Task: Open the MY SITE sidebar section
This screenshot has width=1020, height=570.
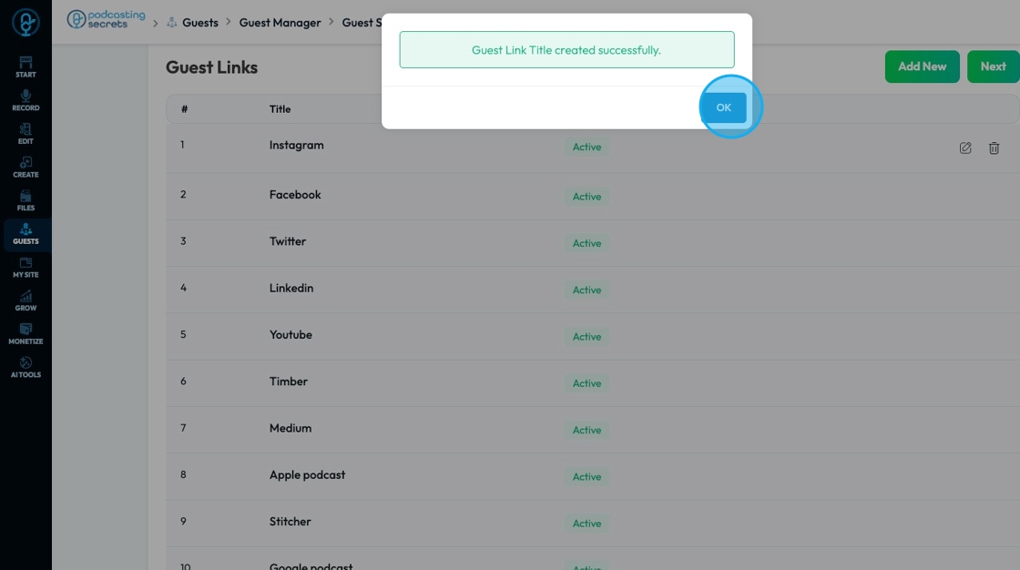Action: coord(25,268)
